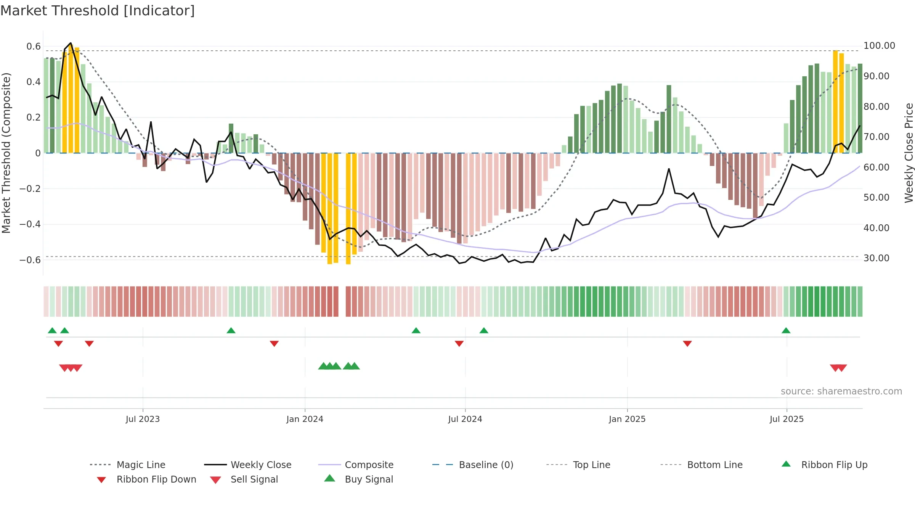Click the red triangle icon in Ribbon Flip Down legend
The image size is (915, 515).
[x=101, y=480]
